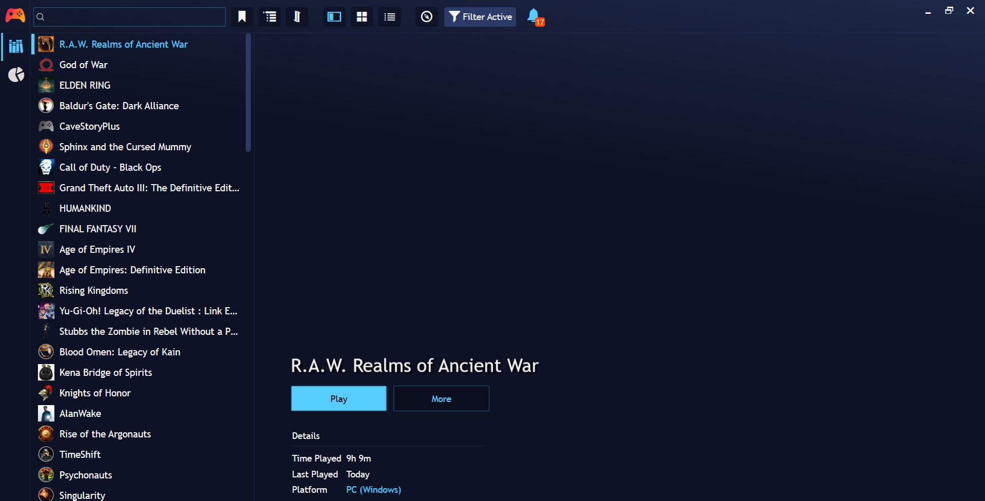Switch to Details view mode
This screenshot has width=985, height=501.
[x=334, y=17]
